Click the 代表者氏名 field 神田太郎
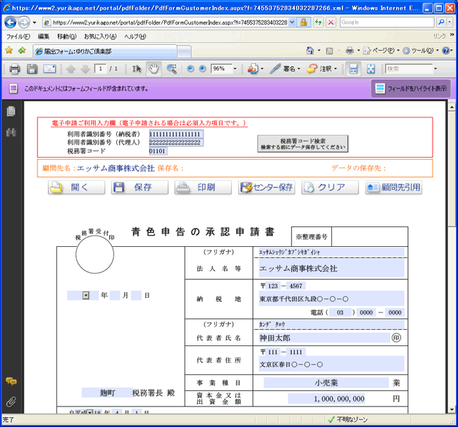 [324, 338]
